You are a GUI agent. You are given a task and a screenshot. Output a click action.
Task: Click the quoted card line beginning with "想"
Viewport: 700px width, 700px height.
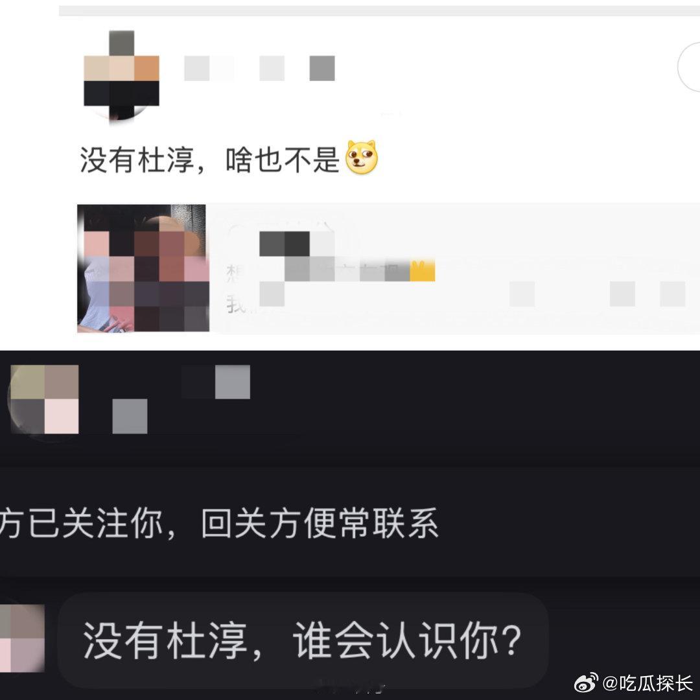point(331,270)
